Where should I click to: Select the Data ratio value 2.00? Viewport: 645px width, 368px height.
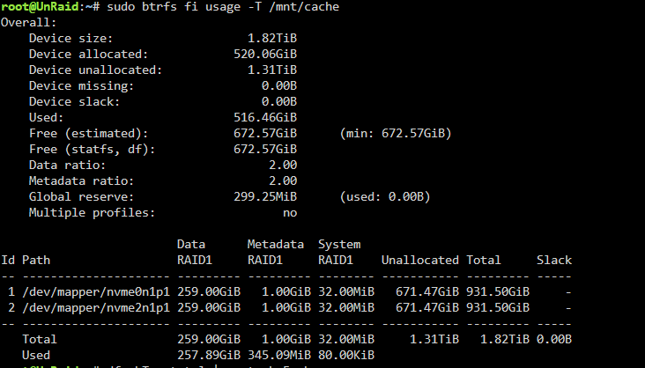coord(283,166)
